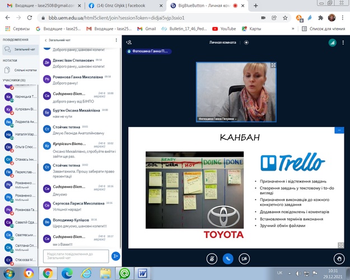This screenshot has width=350, height=280.
Task: Open Microsoft Word from the taskbar
Action: click(142, 273)
